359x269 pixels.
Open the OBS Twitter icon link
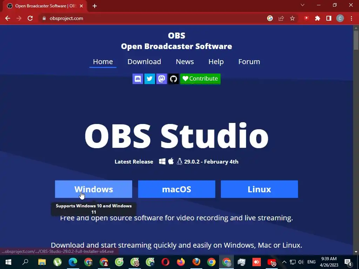click(149, 79)
